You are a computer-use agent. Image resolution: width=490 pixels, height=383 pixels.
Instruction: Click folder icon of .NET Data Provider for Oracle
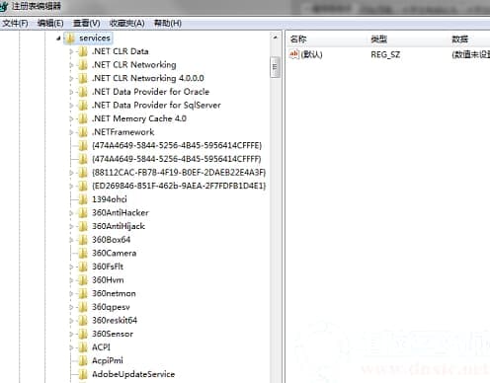(x=83, y=92)
